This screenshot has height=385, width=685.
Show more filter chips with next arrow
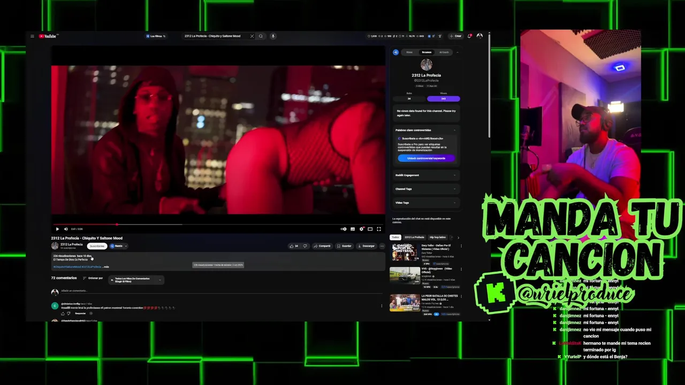(458, 237)
